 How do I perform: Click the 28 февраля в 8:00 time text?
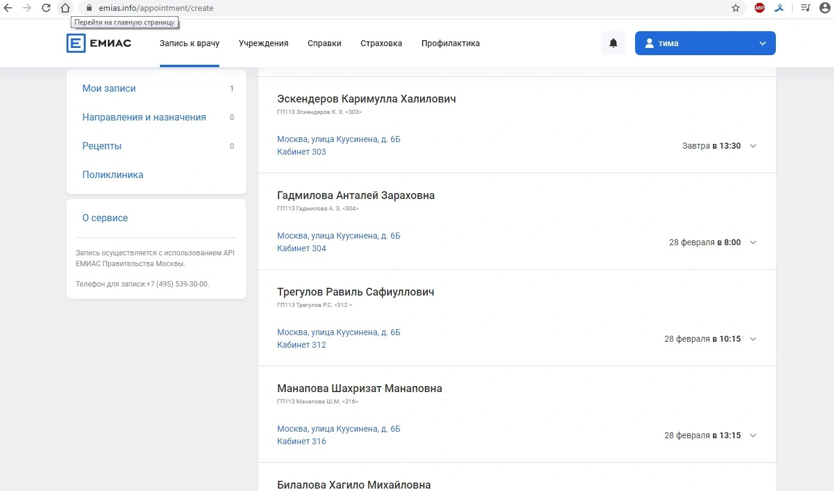coord(705,242)
